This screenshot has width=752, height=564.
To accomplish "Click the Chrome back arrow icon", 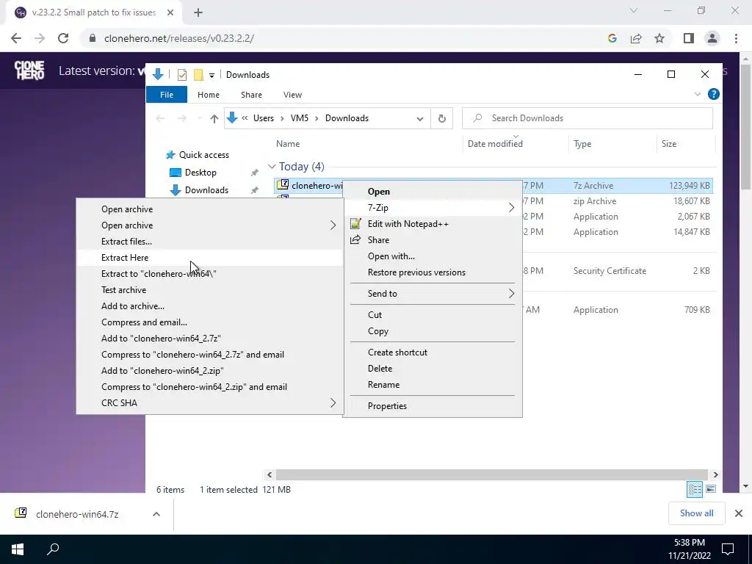I will (x=16, y=38).
